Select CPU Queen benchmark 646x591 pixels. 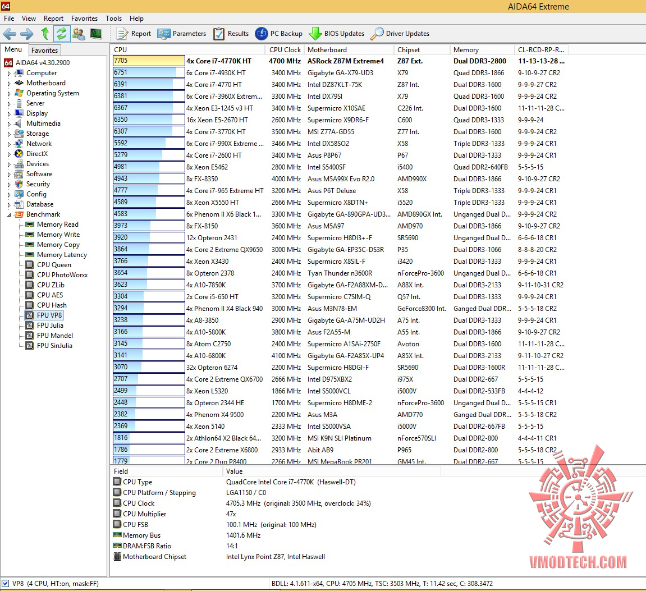pos(54,265)
